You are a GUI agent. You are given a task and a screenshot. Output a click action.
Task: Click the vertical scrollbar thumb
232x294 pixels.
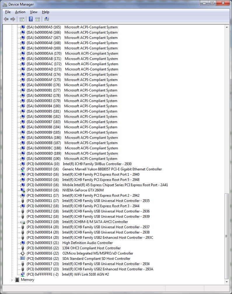coord(227,236)
